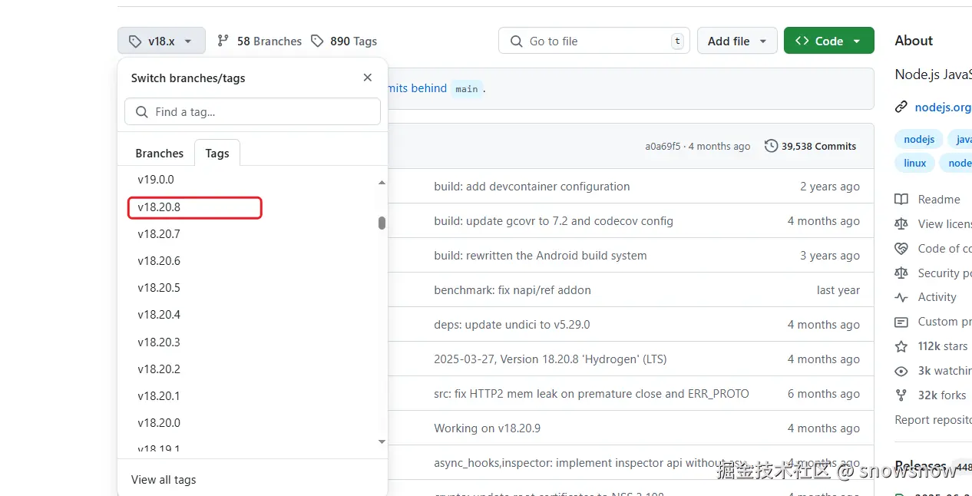Click the commit history clock icon

(771, 146)
